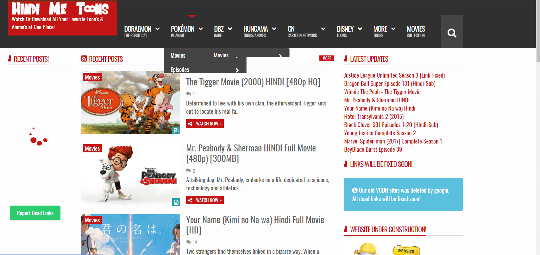Click the Movies tag on Mr. Peabody thumbnail
Viewport: 540px width, 255px height.
92,148
